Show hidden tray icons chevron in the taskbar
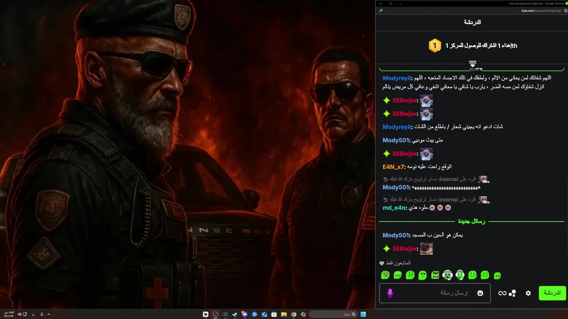Screen dimensions: 568x319 coord(49,314)
